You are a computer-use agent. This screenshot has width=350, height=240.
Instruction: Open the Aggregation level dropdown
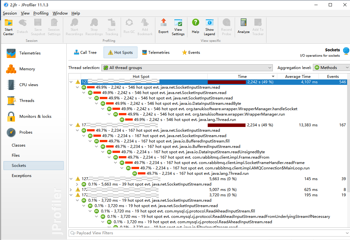click(331, 68)
